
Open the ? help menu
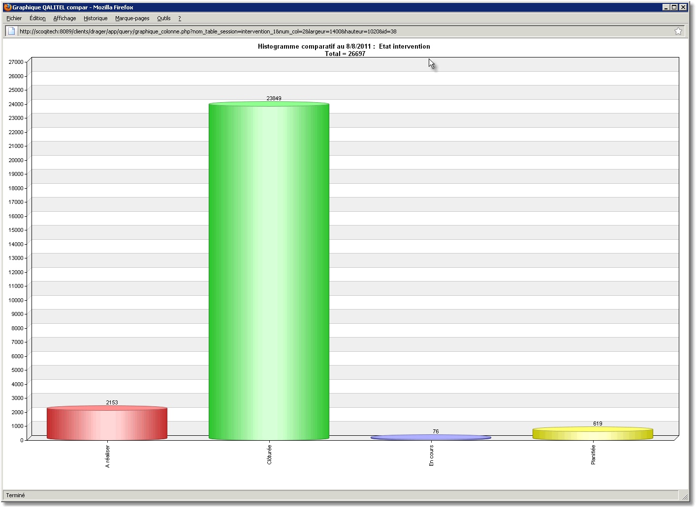point(180,18)
